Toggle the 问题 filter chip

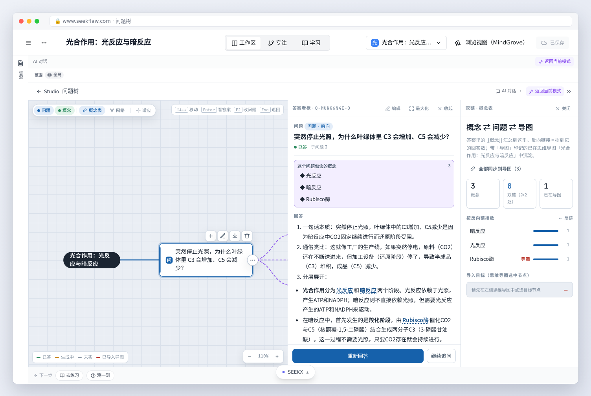point(44,110)
